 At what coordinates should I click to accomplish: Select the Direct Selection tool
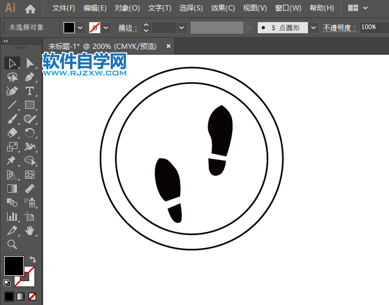[30, 63]
